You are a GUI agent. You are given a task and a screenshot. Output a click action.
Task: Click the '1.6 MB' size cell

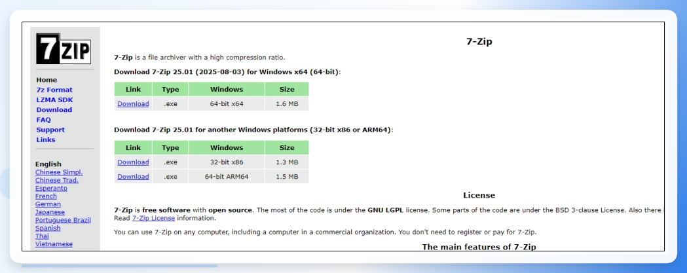(x=287, y=104)
